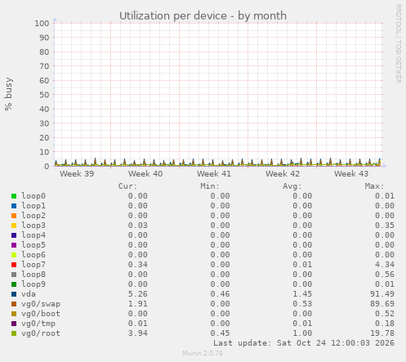Click the '% busy' y-axis label
Image resolution: width=406 pixels, height=362 pixels.
click(x=8, y=94)
